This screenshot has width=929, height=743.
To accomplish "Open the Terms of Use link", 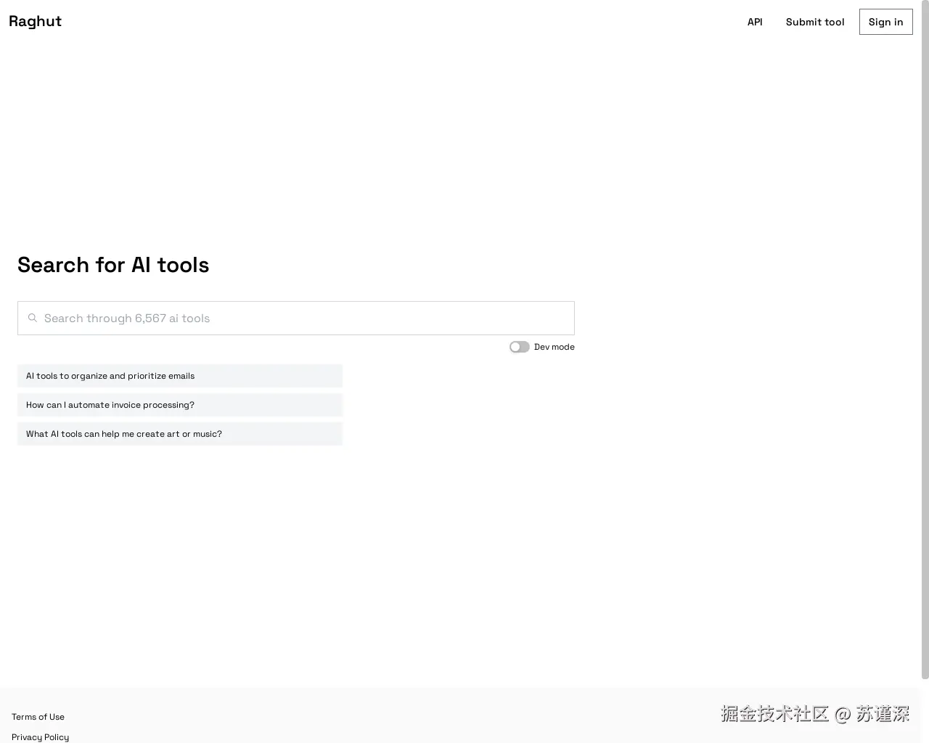I will [38, 717].
